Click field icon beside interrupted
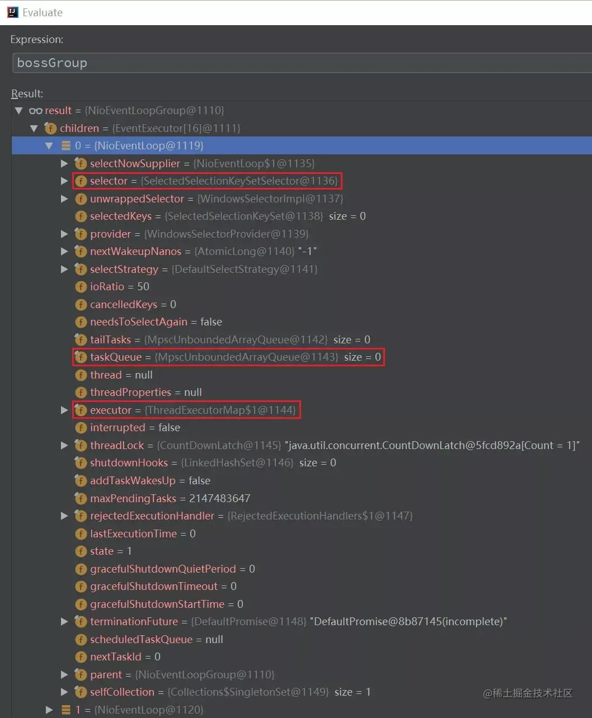Viewport: 592px width, 718px height. point(81,428)
